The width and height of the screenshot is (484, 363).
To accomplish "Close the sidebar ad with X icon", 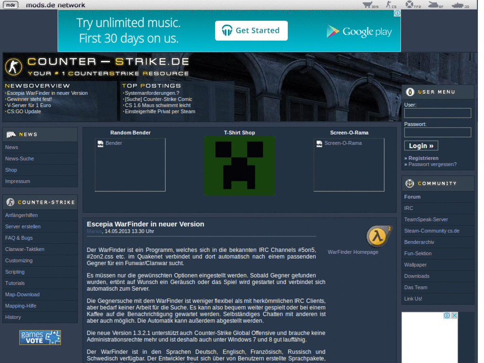I will [454, 315].
